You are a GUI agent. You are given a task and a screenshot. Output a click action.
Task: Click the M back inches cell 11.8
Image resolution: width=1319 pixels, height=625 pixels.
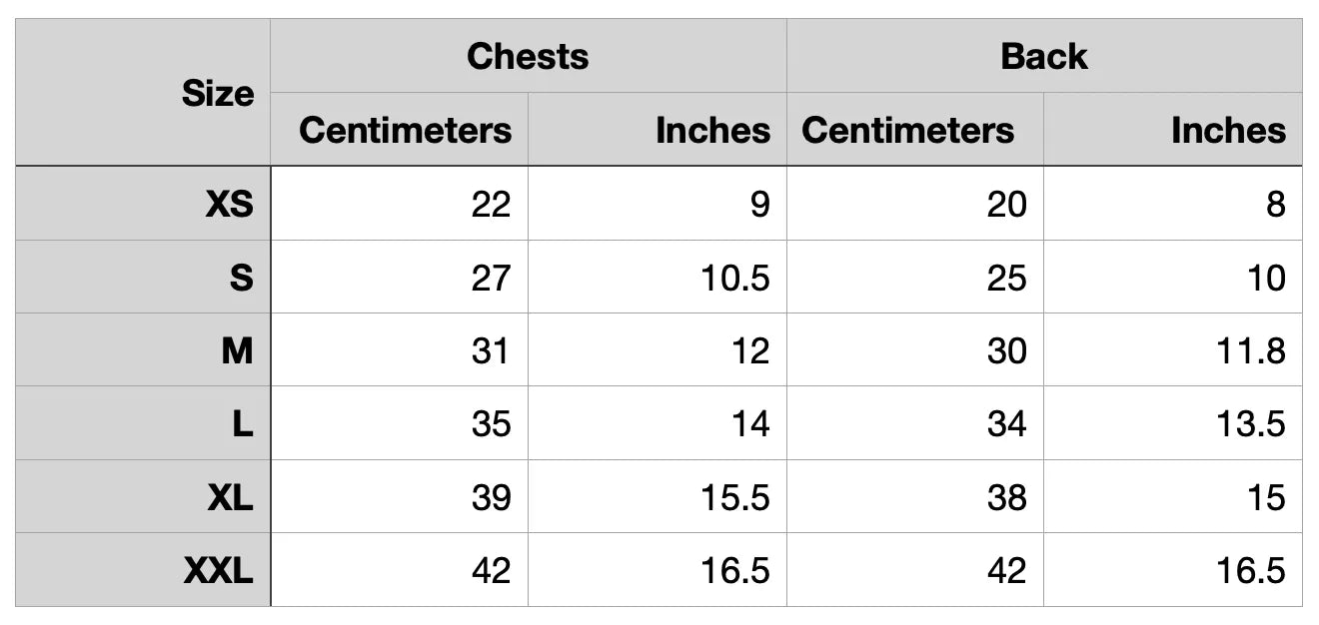(x=1250, y=350)
